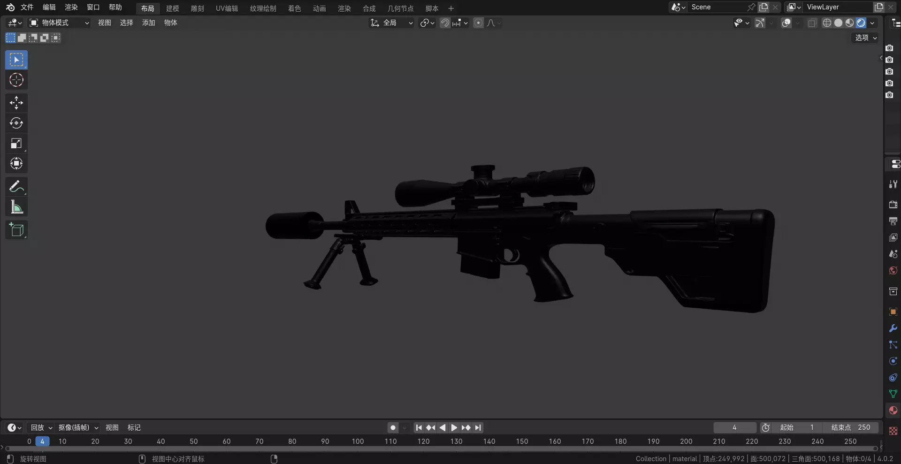
Task: Open the 物体模式 object mode dropdown
Action: tap(59, 23)
